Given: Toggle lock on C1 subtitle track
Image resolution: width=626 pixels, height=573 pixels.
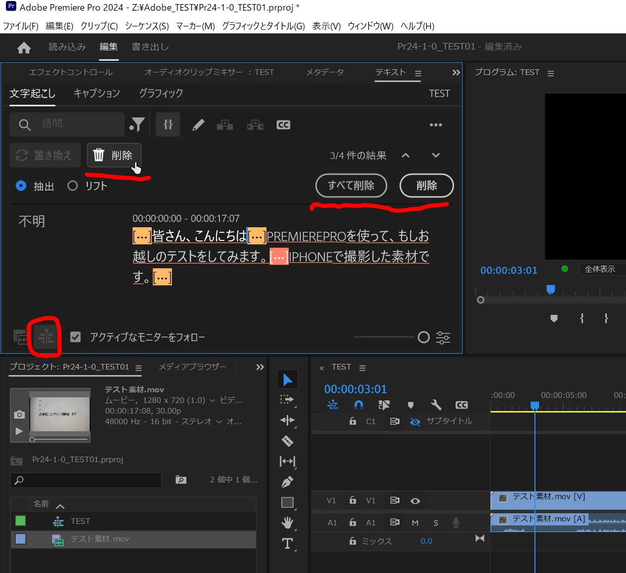Looking at the screenshot, I should click(353, 421).
